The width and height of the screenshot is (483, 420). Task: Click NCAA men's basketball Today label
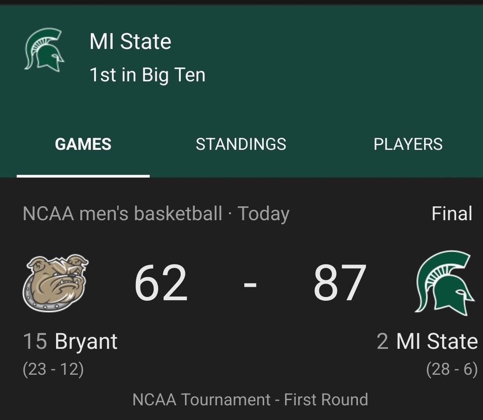click(x=156, y=214)
